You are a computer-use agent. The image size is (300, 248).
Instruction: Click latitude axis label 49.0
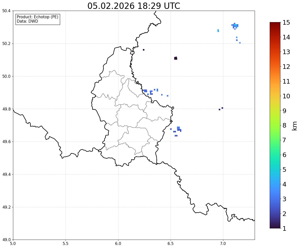pos(6,240)
